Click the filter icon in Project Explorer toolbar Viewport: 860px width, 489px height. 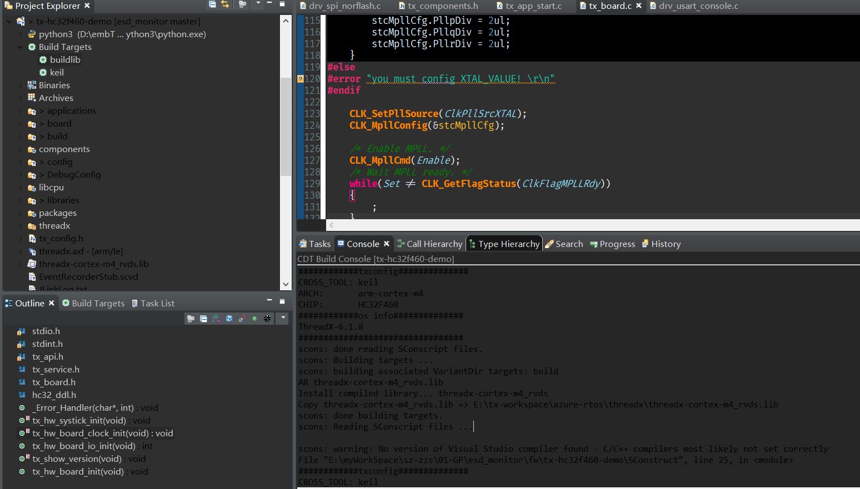242,4
